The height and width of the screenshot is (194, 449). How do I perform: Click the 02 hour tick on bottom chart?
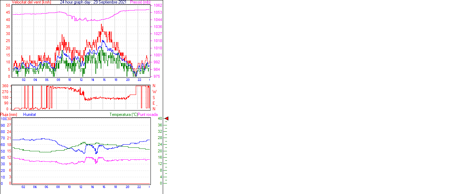pyautogui.click(x=23, y=187)
